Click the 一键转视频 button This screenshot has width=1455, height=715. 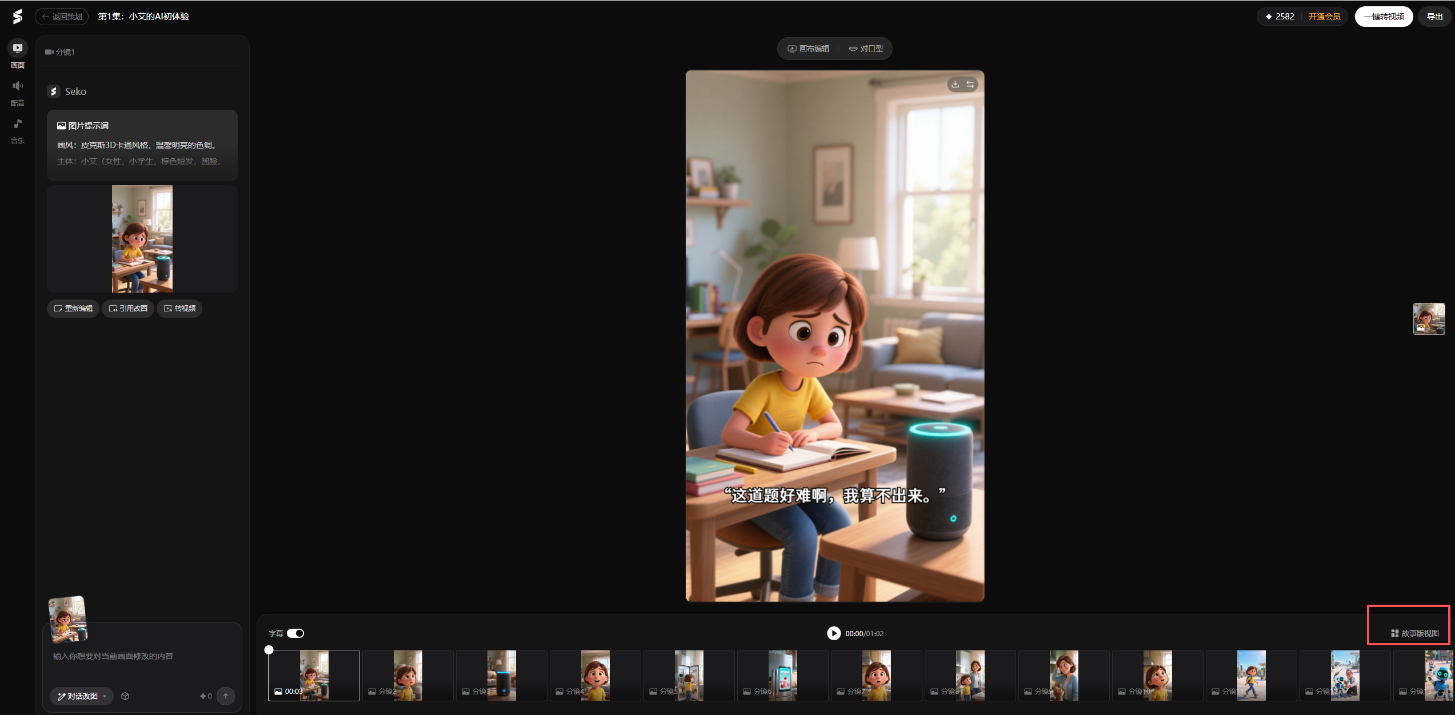1384,17
